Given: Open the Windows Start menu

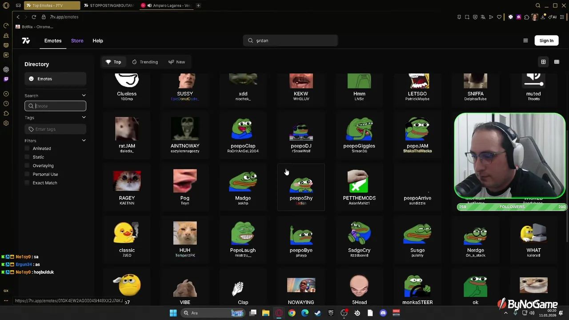Looking at the screenshot, I should click(x=173, y=313).
